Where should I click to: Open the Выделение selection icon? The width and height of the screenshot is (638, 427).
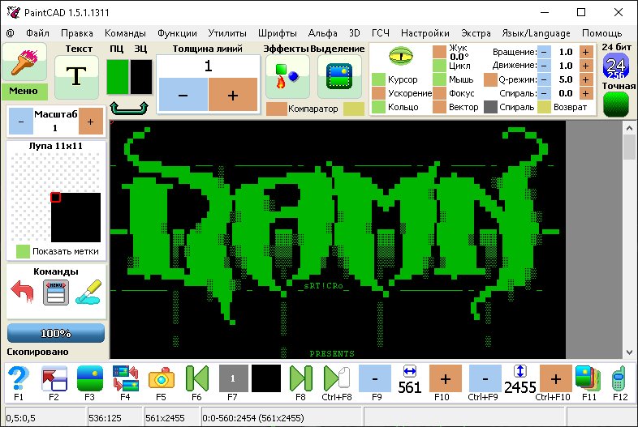[x=339, y=76]
